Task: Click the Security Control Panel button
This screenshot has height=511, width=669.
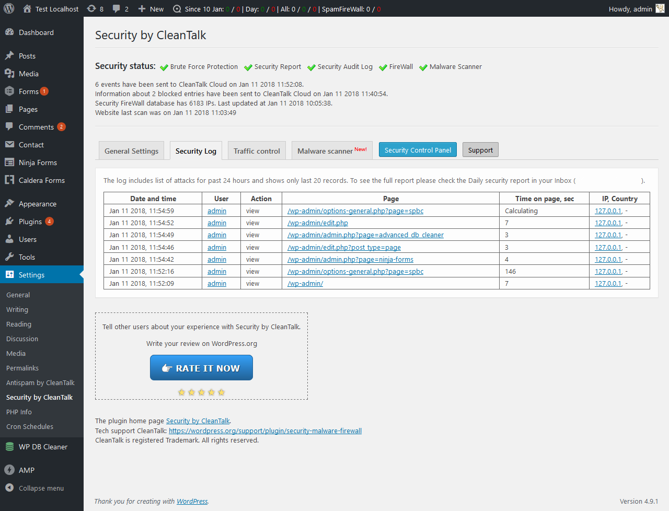Action: [418, 150]
